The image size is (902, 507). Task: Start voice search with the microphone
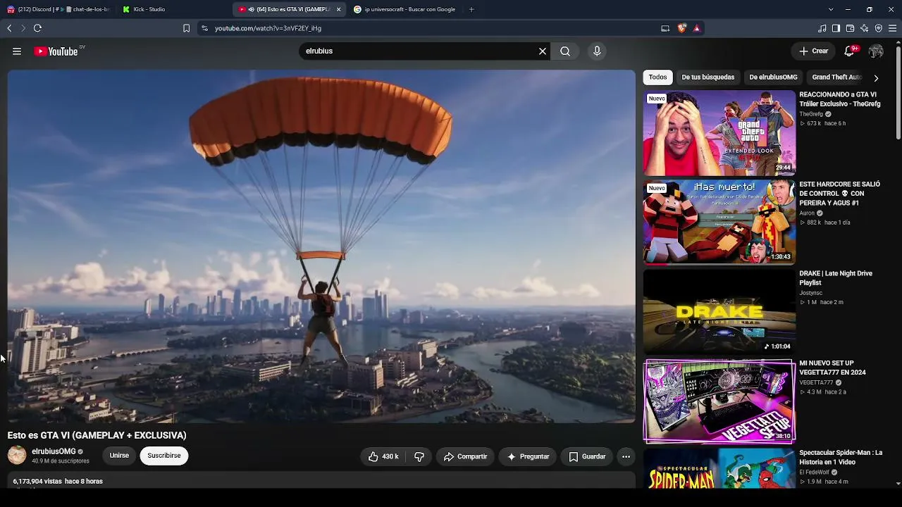(597, 51)
